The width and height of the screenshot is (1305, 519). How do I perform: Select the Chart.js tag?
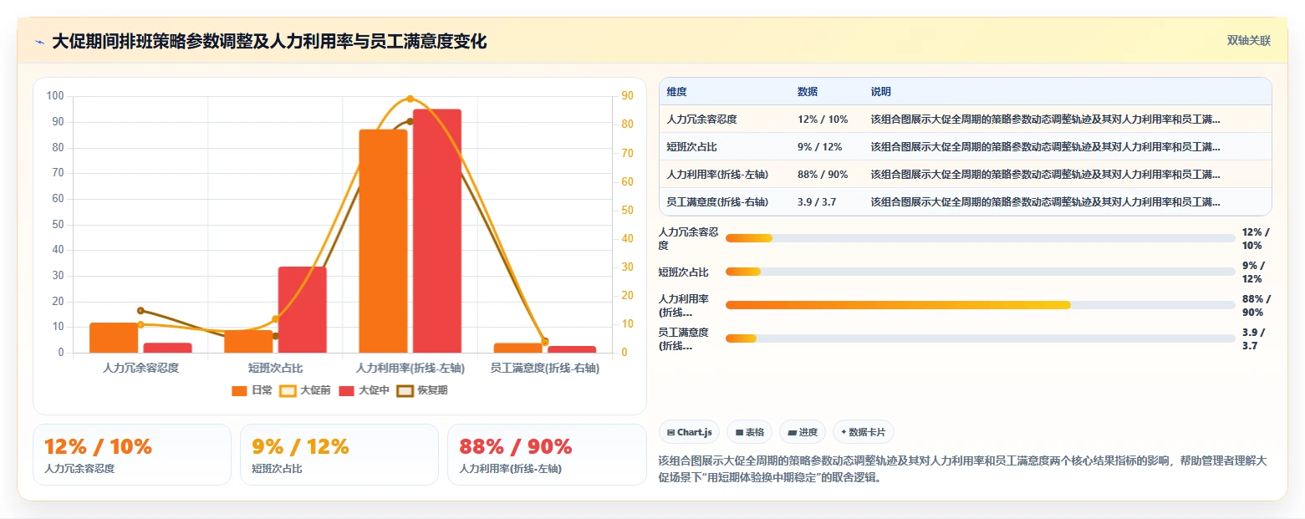(x=689, y=432)
